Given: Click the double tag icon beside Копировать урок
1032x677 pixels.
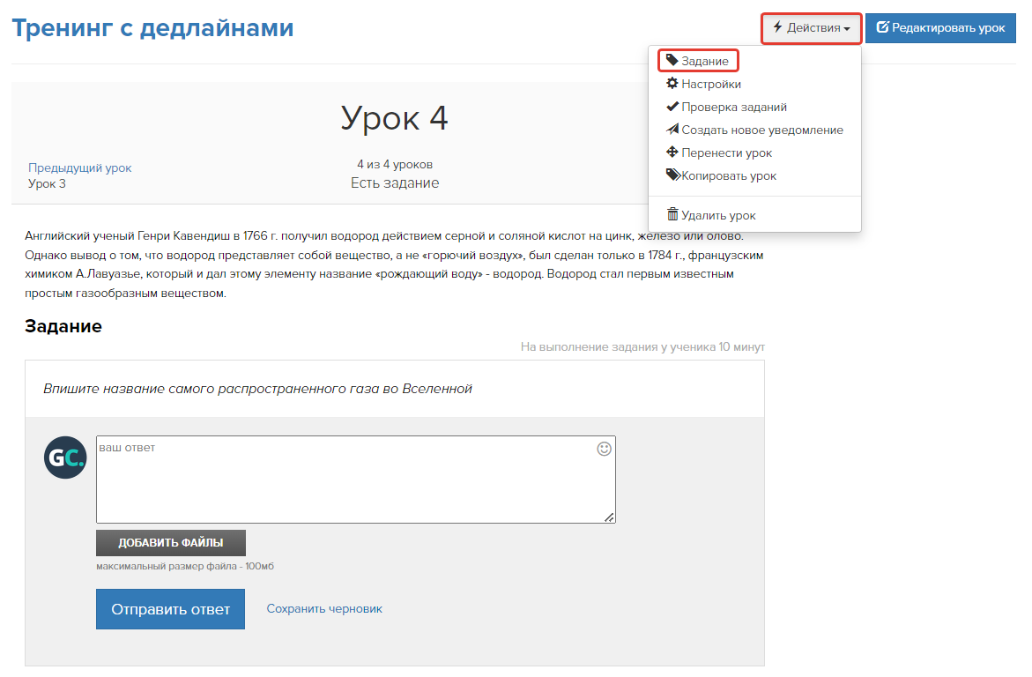Looking at the screenshot, I should point(672,175).
